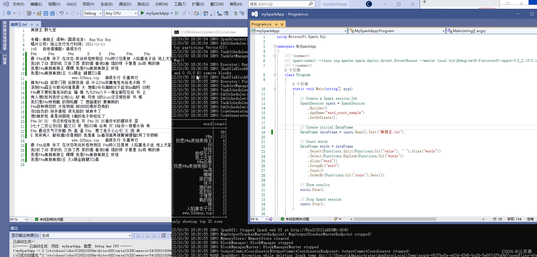Image resolution: width=537 pixels, height=257 pixels.
Task: Open mySparkApp startup project dropdown arrow
Action: [172, 13]
